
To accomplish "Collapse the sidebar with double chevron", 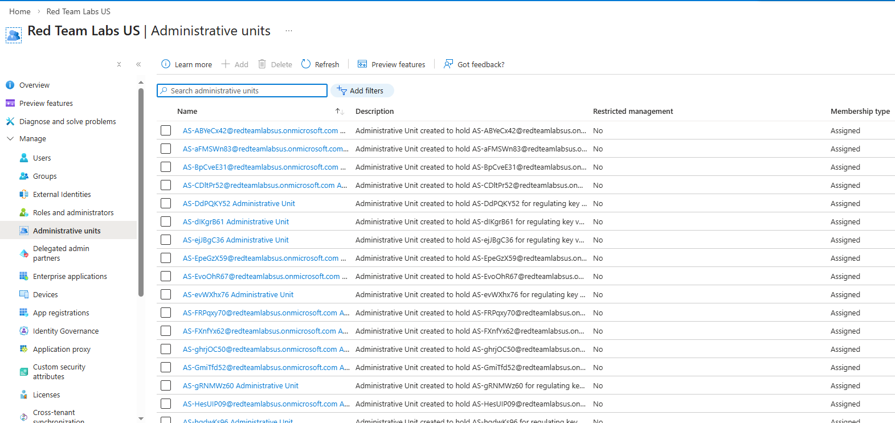I will click(x=138, y=64).
